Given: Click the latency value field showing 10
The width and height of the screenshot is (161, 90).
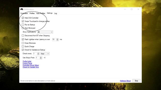Looking at the screenshot, I should click(54, 39).
